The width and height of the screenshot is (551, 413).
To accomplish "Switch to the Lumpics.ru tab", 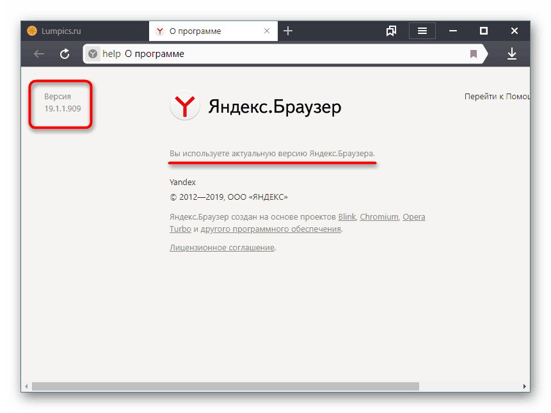I will [84, 31].
